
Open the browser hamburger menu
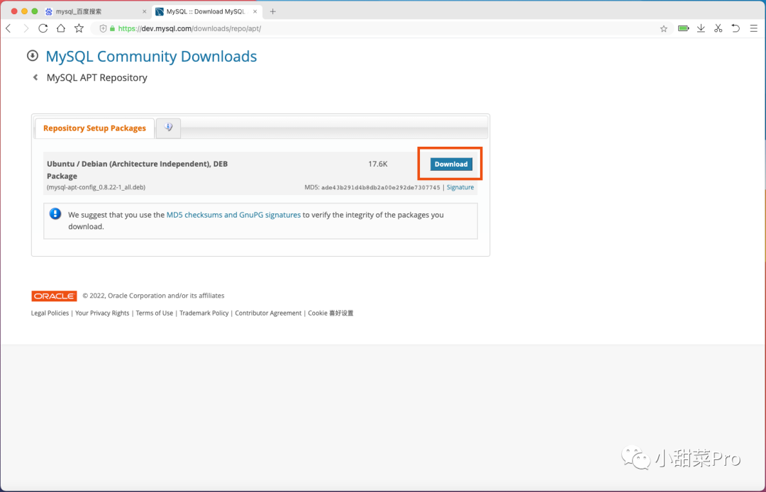(754, 28)
